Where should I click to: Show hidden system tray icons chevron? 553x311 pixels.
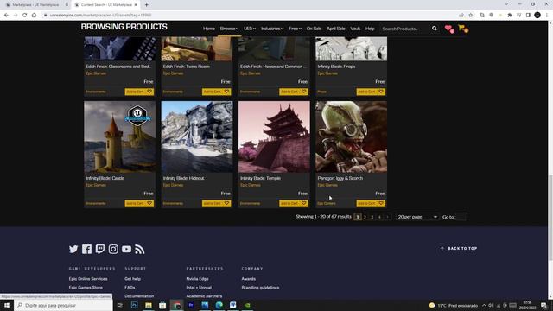click(484, 306)
